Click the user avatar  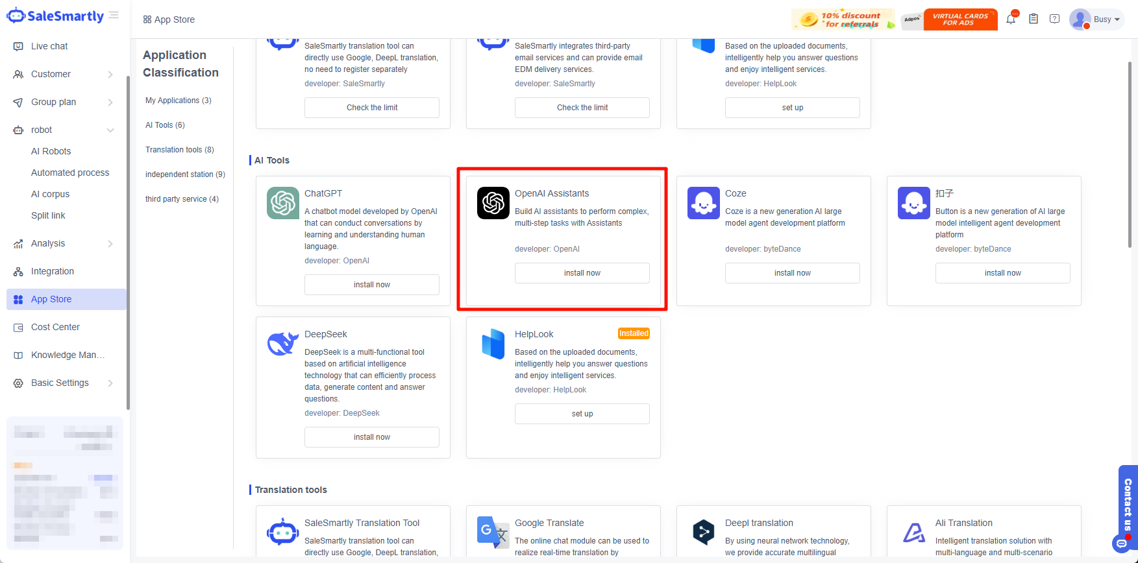[1080, 19]
